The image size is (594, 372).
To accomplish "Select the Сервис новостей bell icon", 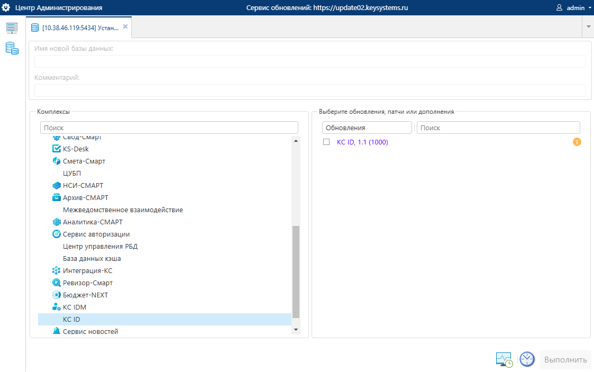I will [x=57, y=331].
